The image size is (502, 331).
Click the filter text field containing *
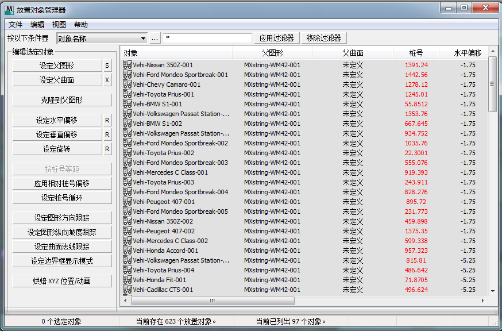coord(207,38)
